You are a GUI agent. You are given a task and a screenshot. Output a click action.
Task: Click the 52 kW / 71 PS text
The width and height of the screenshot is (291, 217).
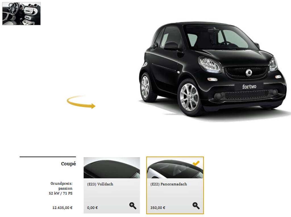coord(61,193)
